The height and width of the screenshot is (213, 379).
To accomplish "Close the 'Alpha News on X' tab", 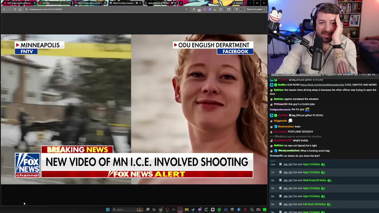I will [x=176, y=3].
